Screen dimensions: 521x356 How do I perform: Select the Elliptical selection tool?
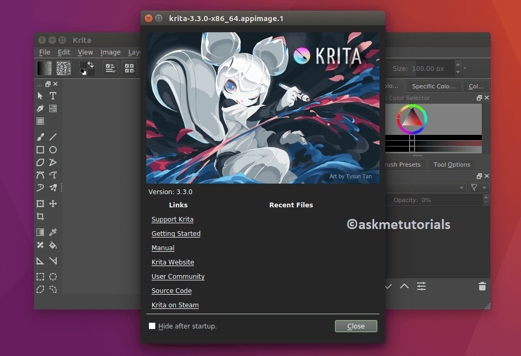pos(53,277)
